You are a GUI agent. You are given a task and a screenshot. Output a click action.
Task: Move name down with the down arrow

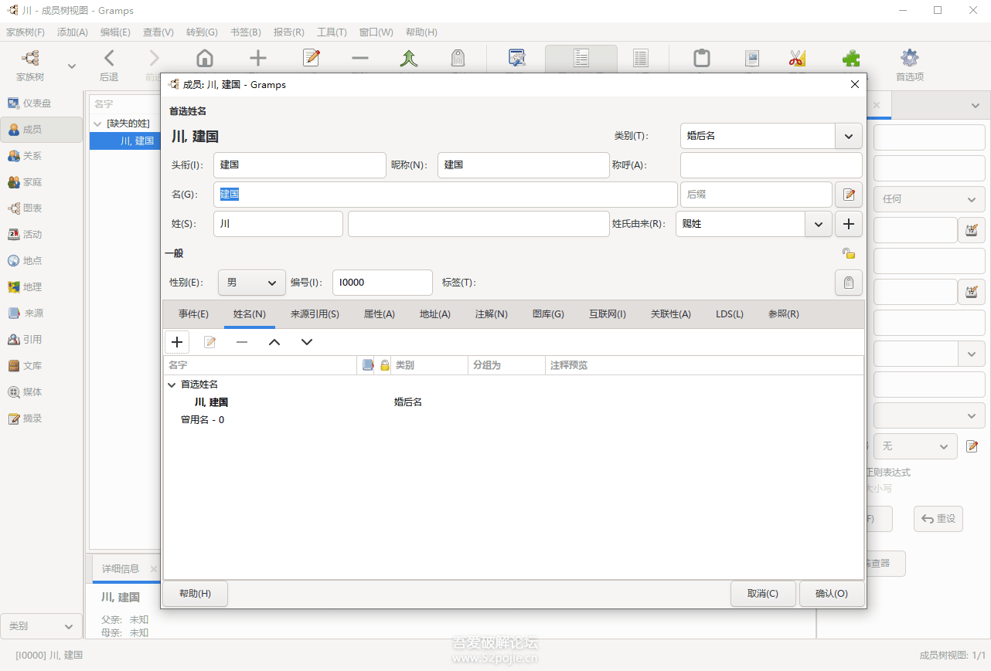pos(307,342)
